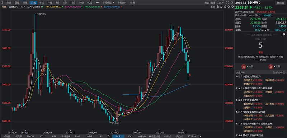The image size is (287, 138).
Task: Open the 多周期图 dropdown
Action: (108, 3)
